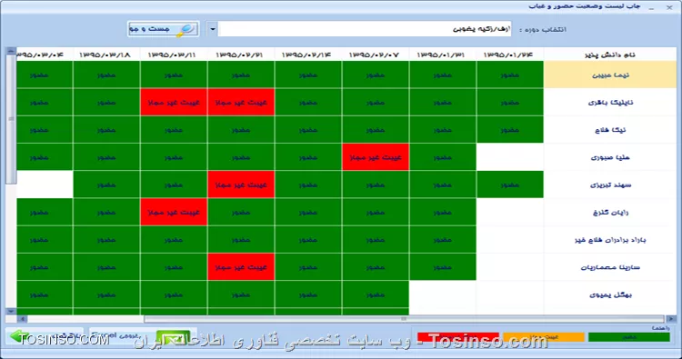Image resolution: width=682 pixels, height=359 pixels.
Task: Click the horizontal scrollbar right arrow
Action: [x=671, y=319]
